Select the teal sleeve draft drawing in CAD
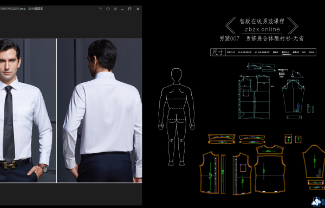The image size is (325, 208). (x=293, y=96)
